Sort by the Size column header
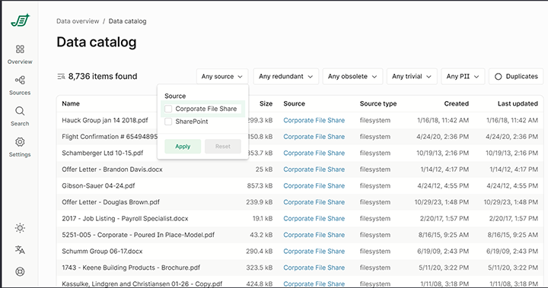This screenshot has height=288, width=548. tap(266, 103)
